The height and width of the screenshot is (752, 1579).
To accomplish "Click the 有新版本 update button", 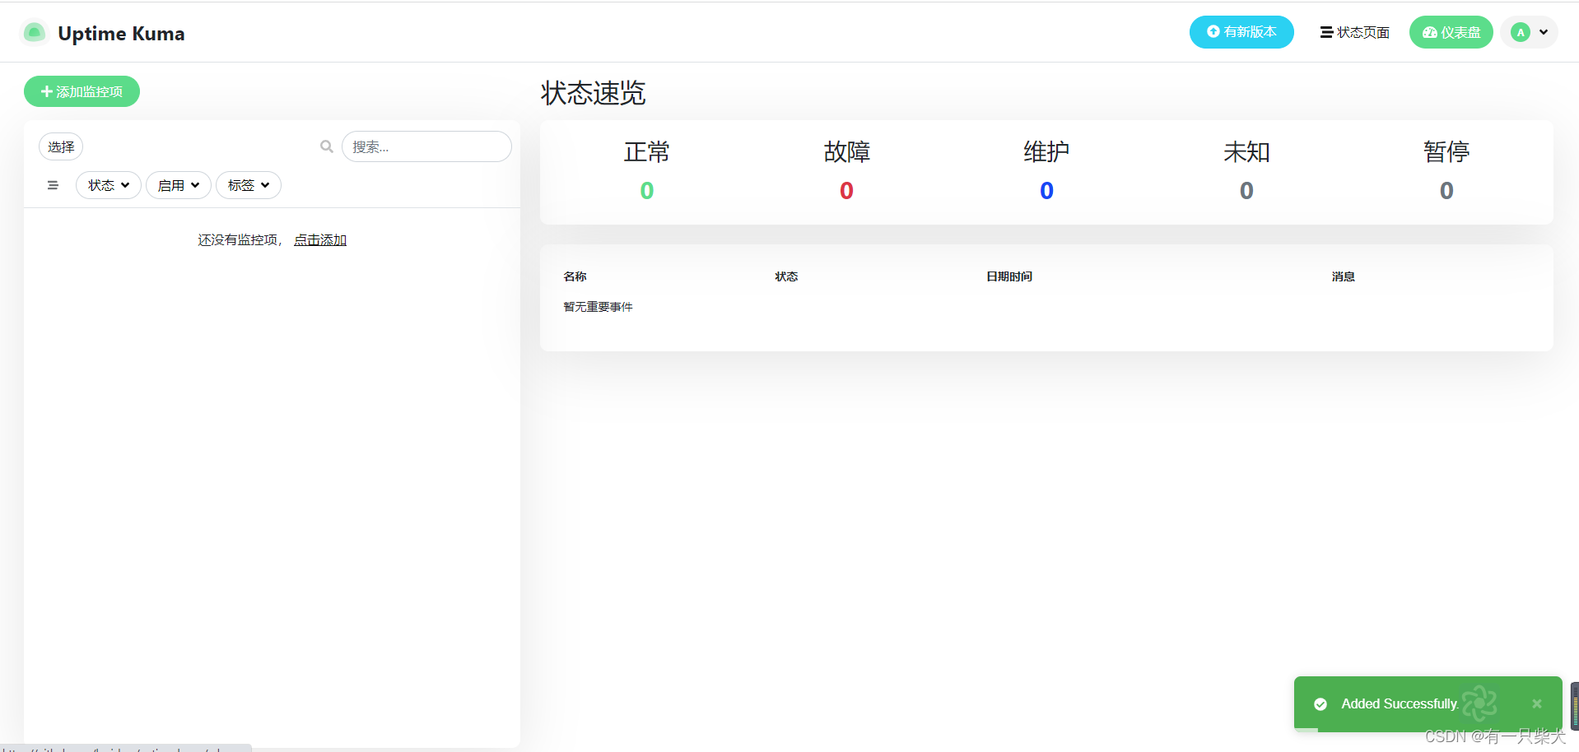I will 1241,32.
